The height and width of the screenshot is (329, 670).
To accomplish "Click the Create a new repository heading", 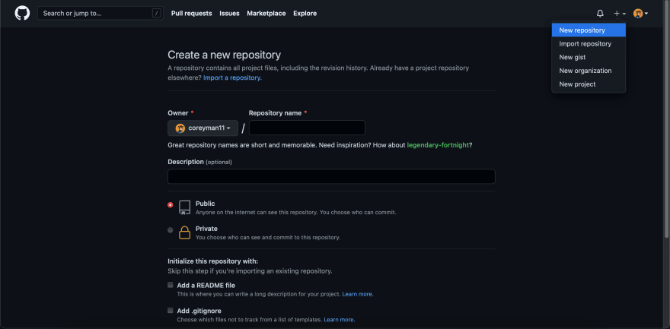I will tap(225, 55).
